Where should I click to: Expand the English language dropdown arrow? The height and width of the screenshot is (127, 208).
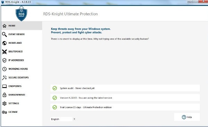[74, 119]
